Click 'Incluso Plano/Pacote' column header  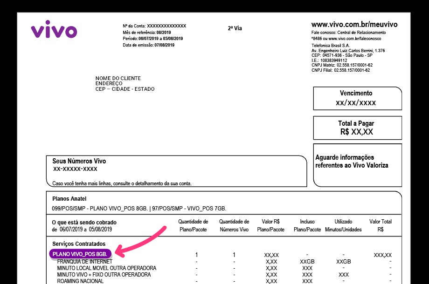(x=307, y=225)
